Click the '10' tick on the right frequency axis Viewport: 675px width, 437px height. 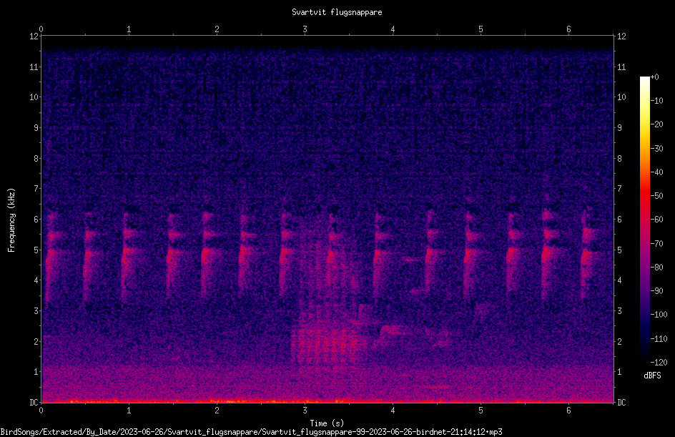tap(621, 97)
